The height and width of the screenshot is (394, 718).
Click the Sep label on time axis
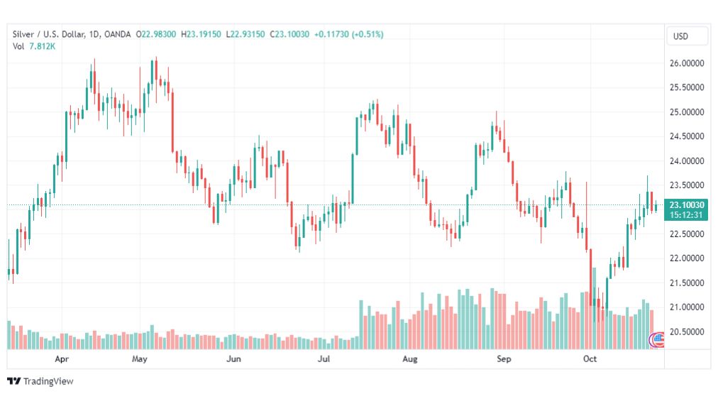pos(504,359)
